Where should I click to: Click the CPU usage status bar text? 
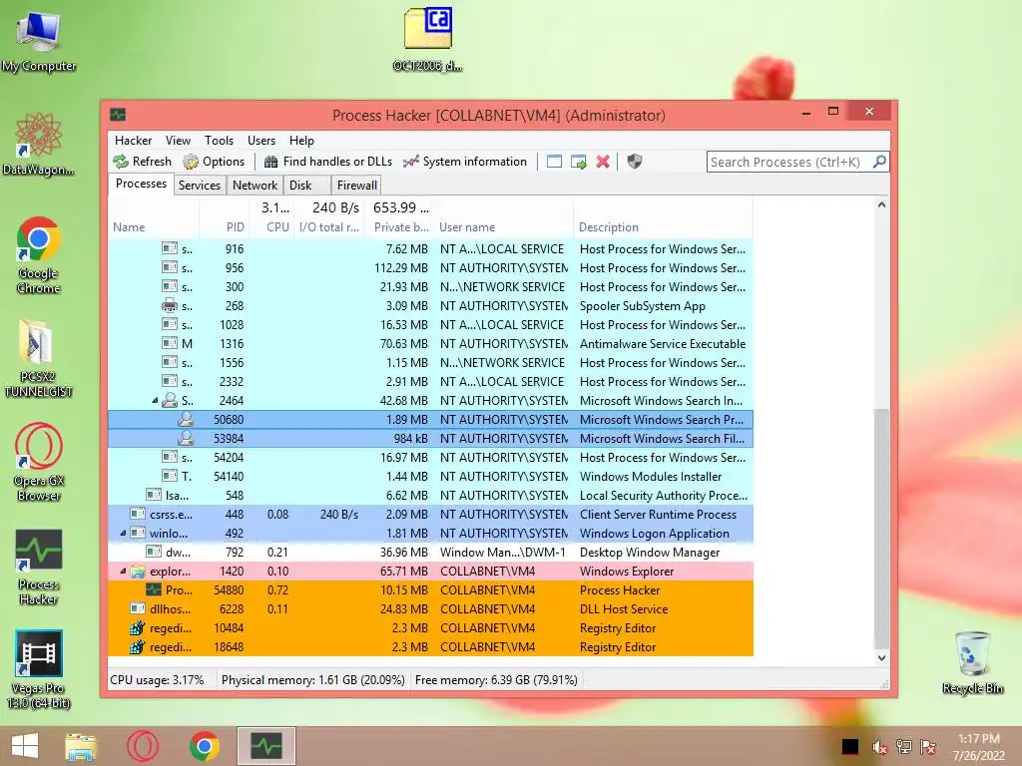[x=157, y=680]
